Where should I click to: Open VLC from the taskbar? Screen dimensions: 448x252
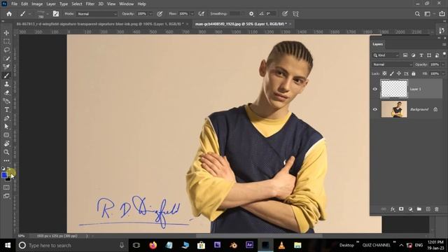(x=281, y=245)
